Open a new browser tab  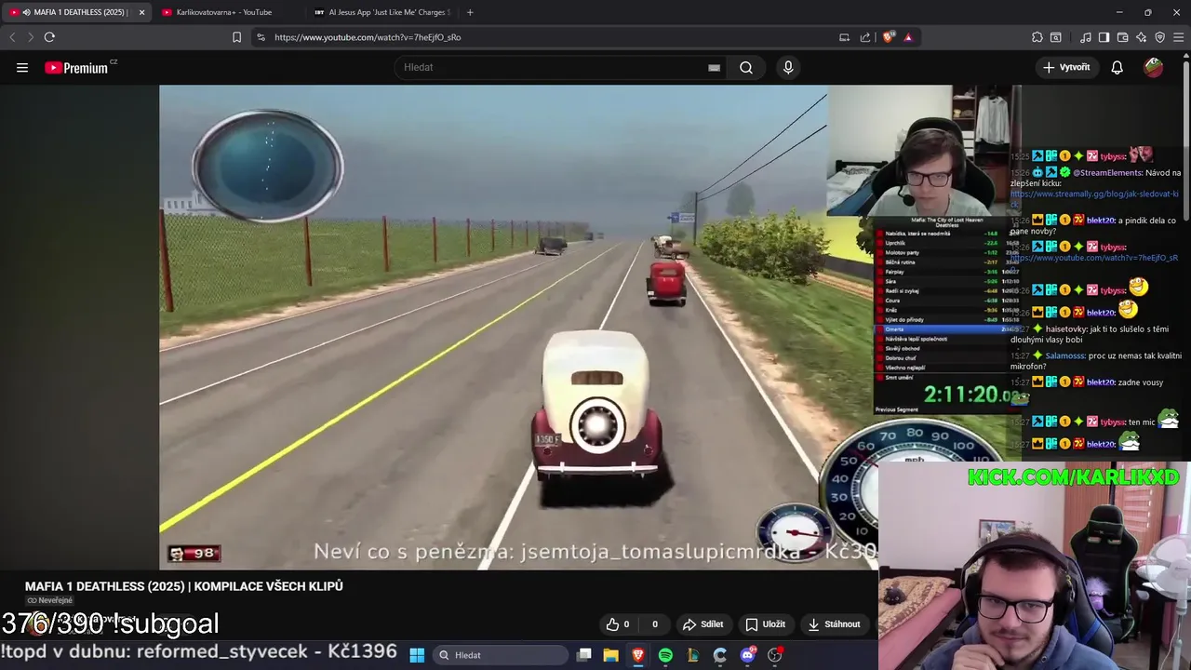tap(470, 12)
